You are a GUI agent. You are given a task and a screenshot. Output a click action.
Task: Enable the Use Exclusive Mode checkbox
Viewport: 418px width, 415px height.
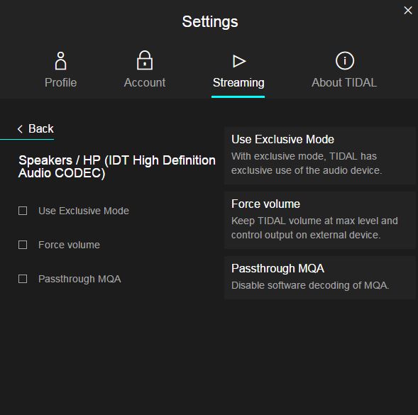(23, 211)
